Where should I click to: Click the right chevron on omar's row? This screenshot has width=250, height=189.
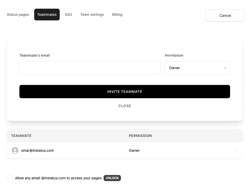(236, 150)
